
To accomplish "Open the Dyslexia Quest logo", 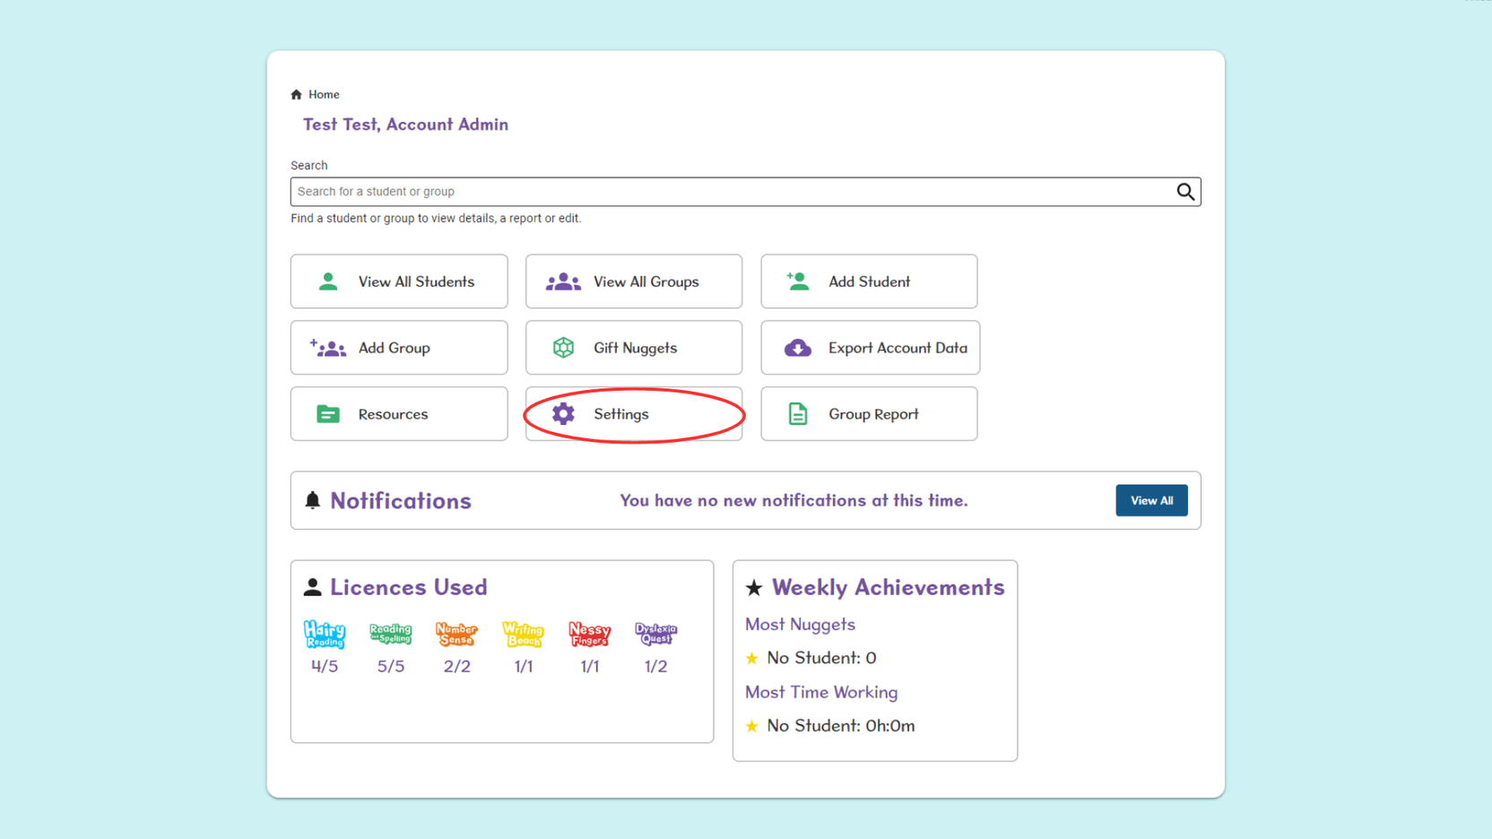I will (655, 635).
